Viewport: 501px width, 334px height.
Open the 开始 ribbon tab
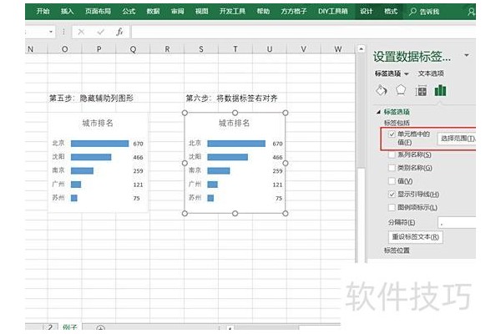click(x=43, y=12)
